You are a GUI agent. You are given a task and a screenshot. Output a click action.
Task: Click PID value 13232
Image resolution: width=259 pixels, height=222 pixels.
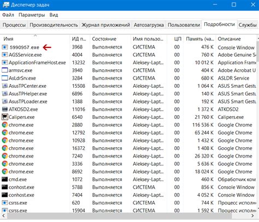[x=79, y=63]
